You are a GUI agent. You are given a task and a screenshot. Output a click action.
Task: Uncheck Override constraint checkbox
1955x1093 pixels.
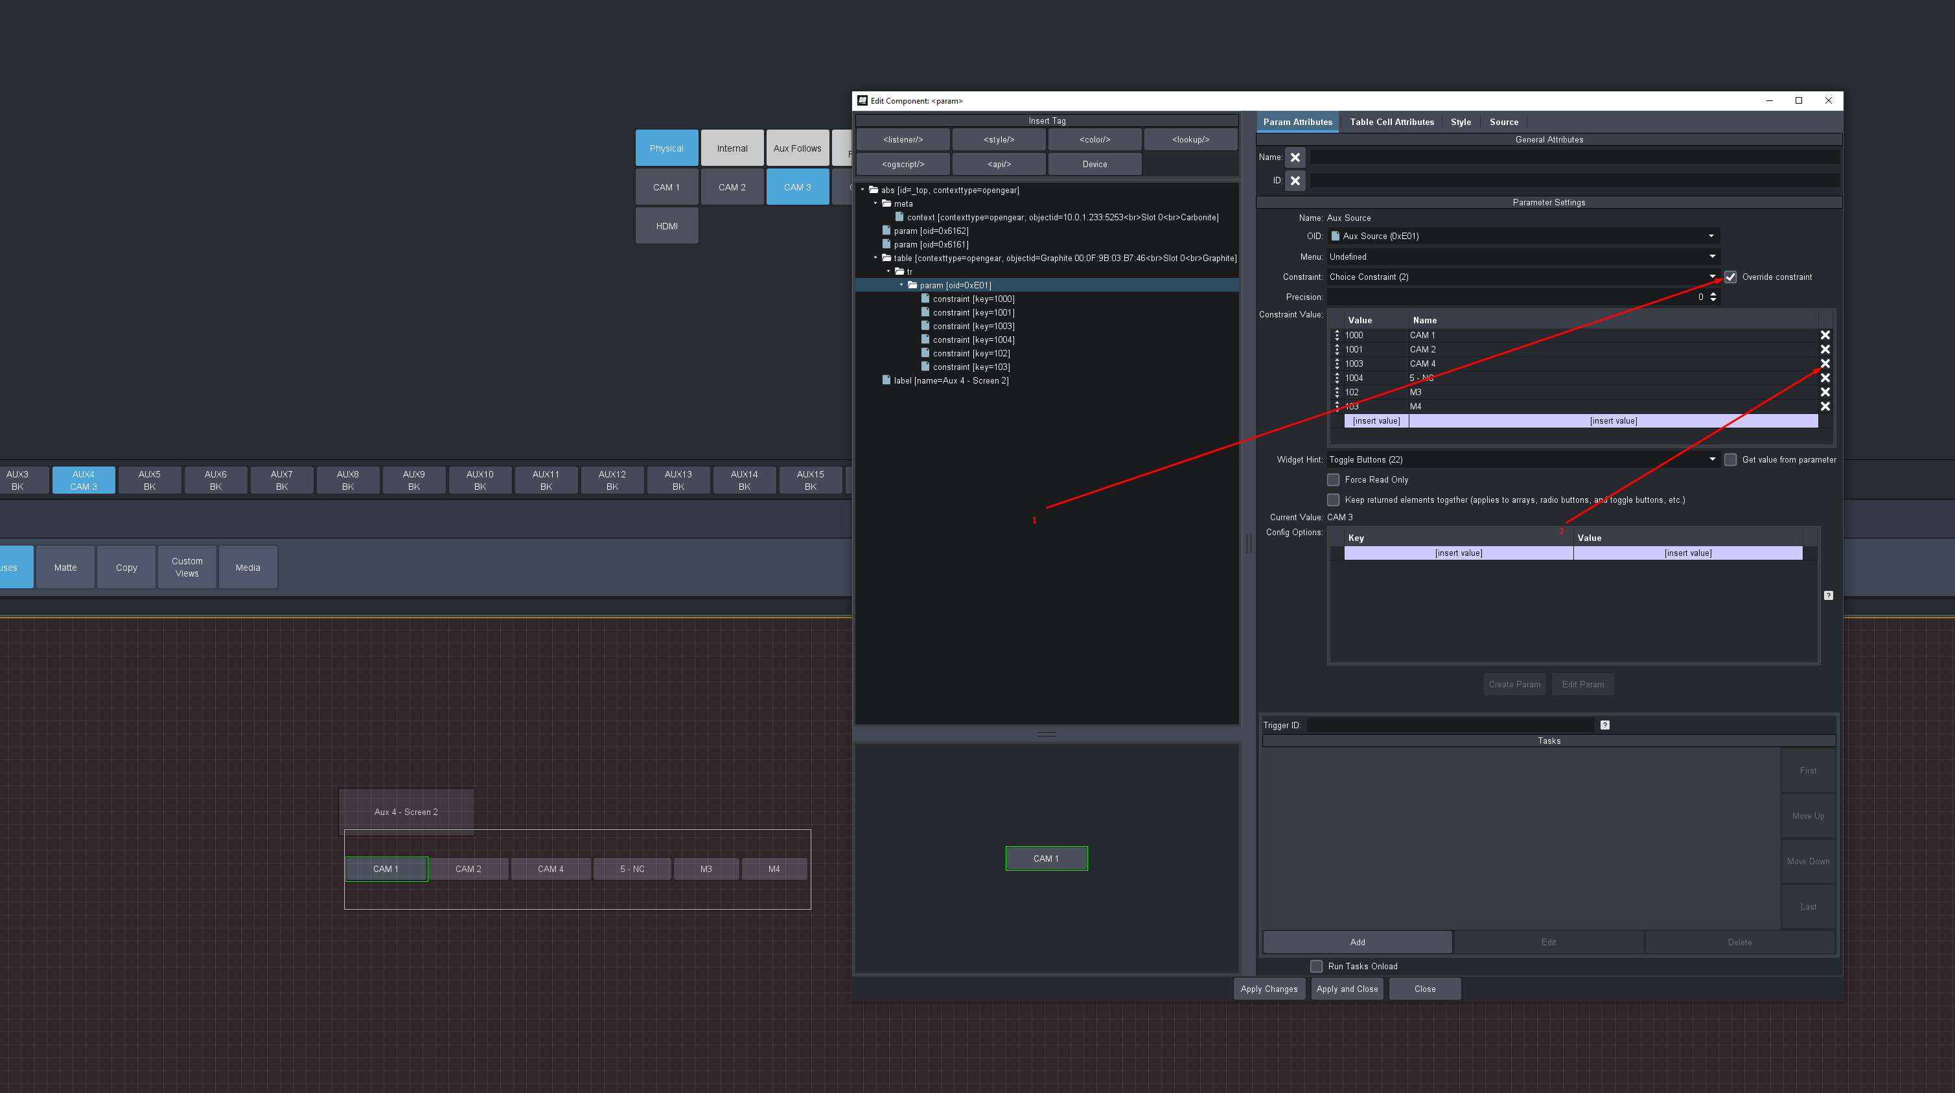click(1730, 277)
